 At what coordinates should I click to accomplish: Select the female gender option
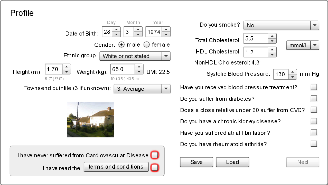[146, 45]
